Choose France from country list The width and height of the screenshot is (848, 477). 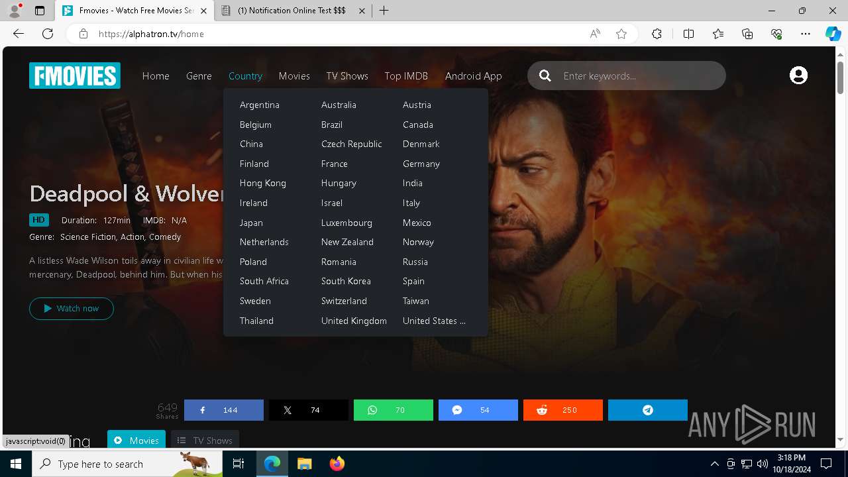tap(335, 164)
